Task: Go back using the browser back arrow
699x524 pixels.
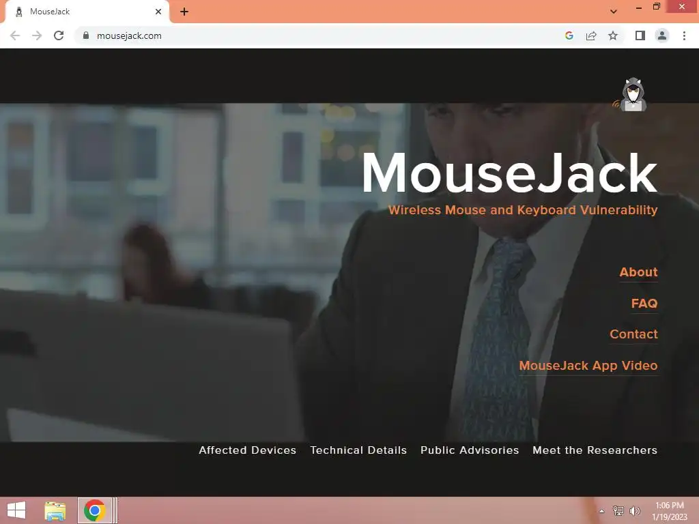Action: (15, 35)
